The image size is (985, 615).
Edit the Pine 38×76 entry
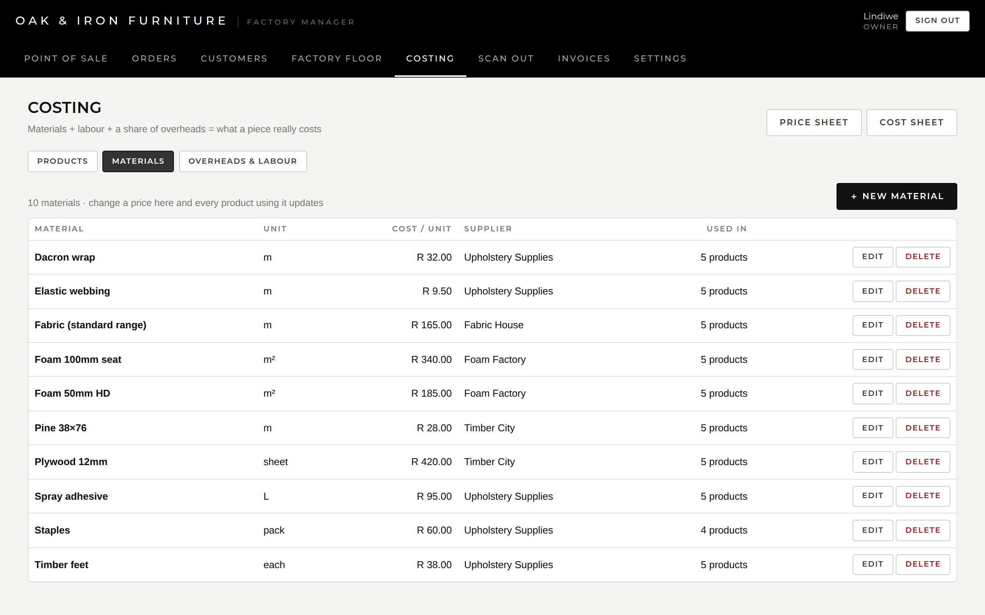(x=873, y=428)
